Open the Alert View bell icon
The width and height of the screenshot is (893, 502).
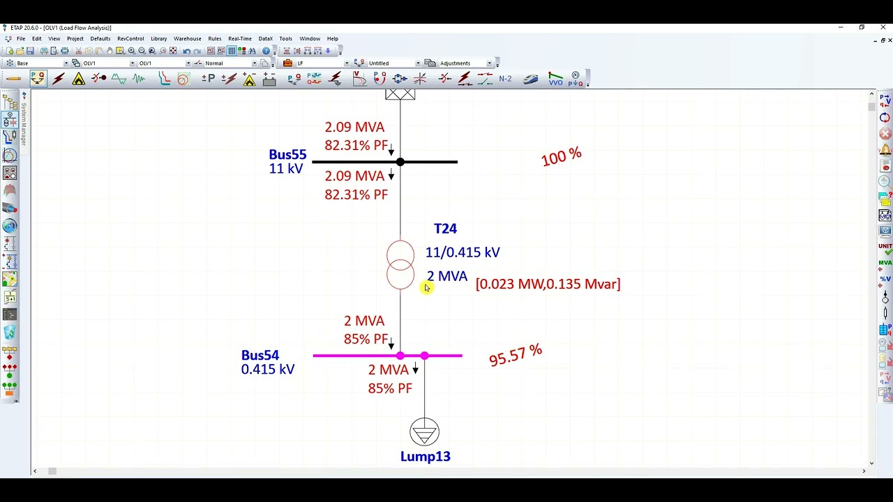point(885,149)
